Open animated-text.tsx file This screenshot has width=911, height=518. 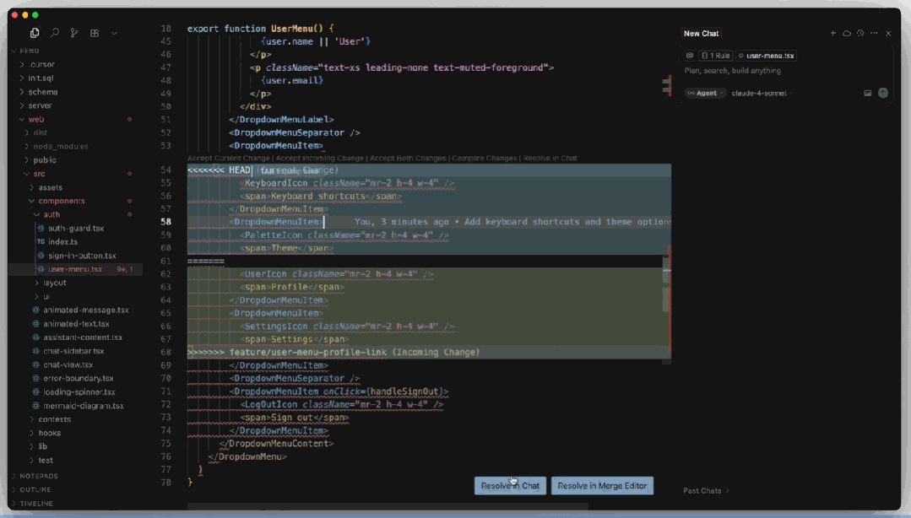tap(75, 324)
